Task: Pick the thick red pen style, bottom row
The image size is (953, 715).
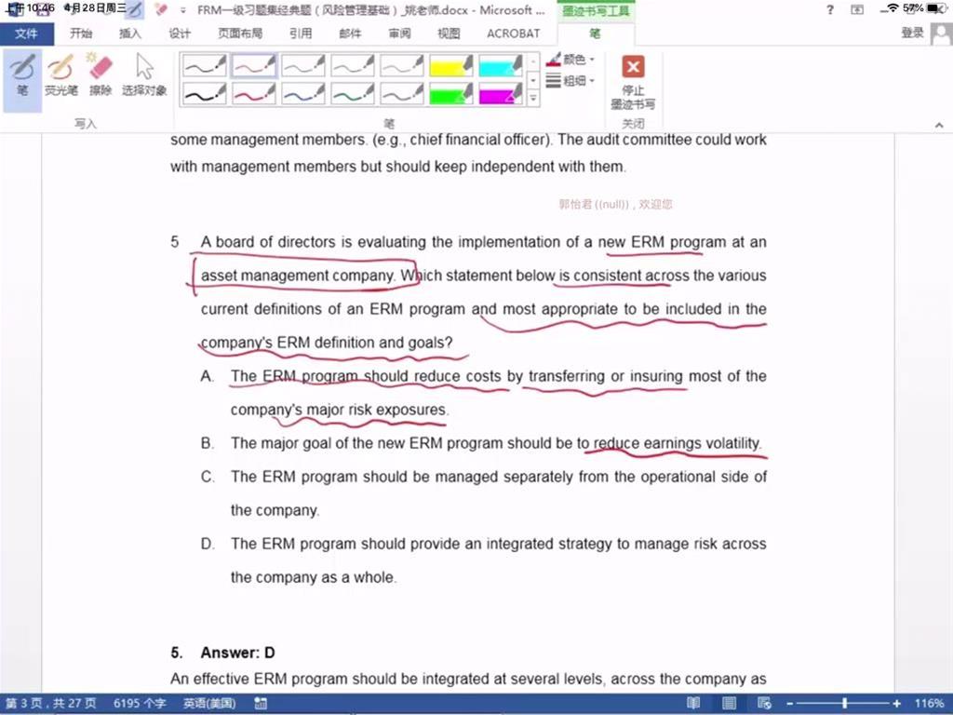Action: coord(254,94)
